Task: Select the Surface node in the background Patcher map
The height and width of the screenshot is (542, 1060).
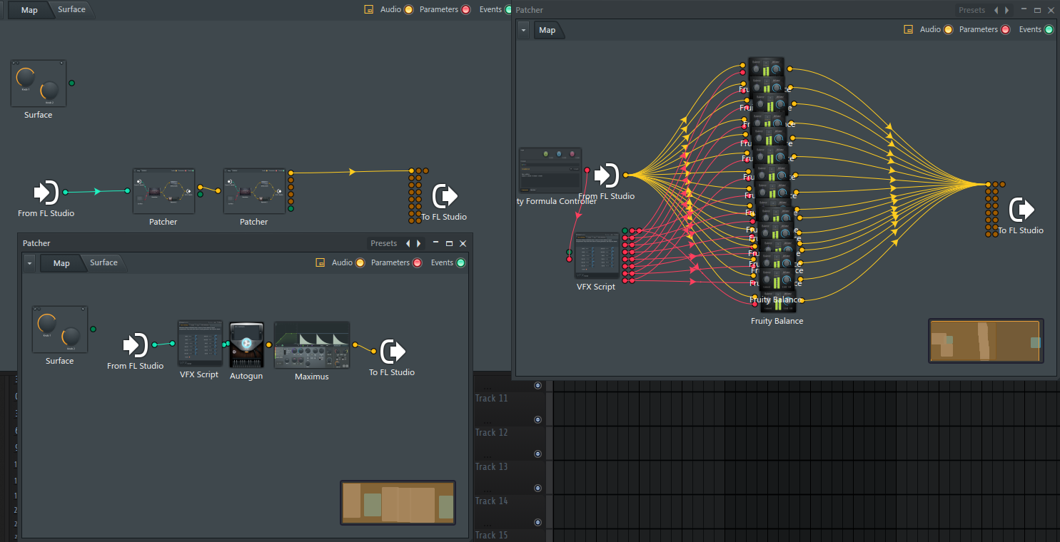Action: 39,83
